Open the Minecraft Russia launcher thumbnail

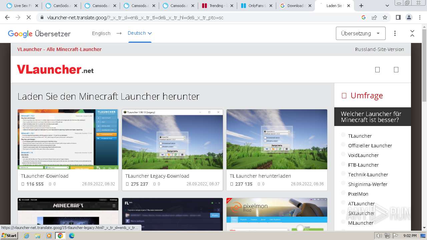[x=68, y=214]
